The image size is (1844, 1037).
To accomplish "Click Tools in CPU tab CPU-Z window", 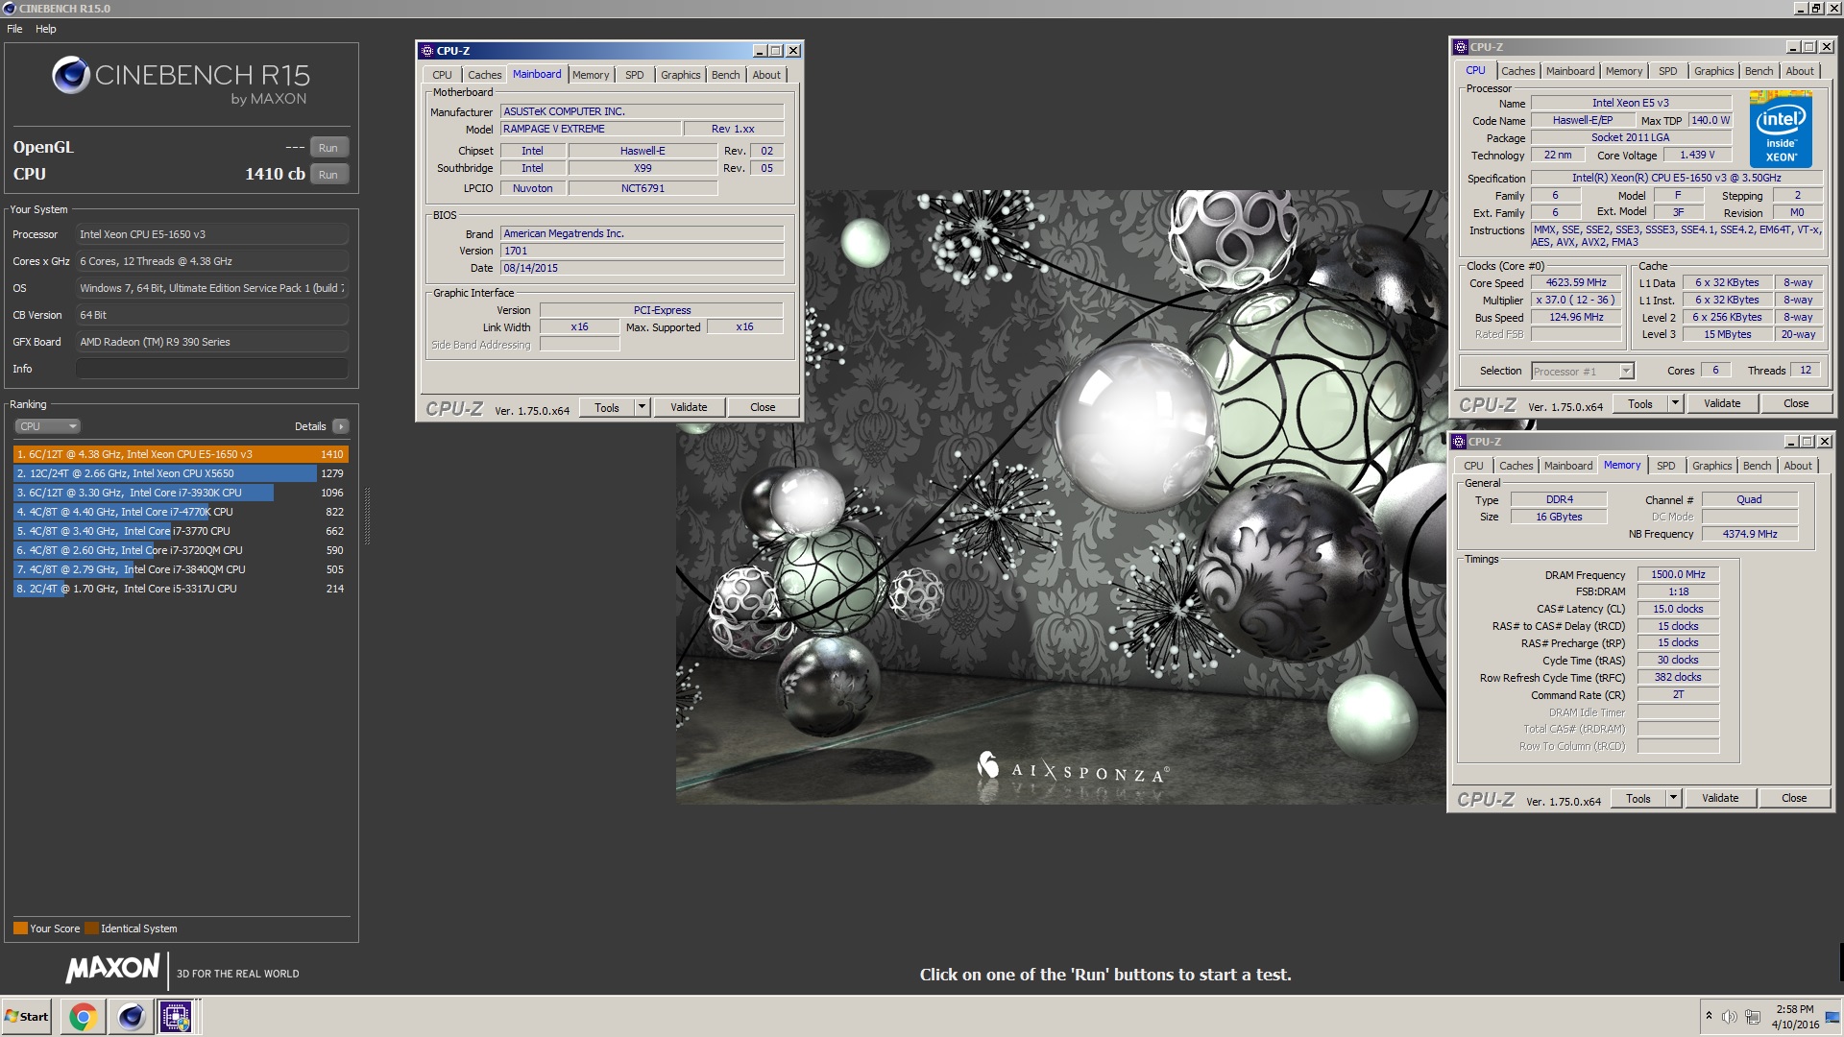I will pyautogui.click(x=1640, y=404).
